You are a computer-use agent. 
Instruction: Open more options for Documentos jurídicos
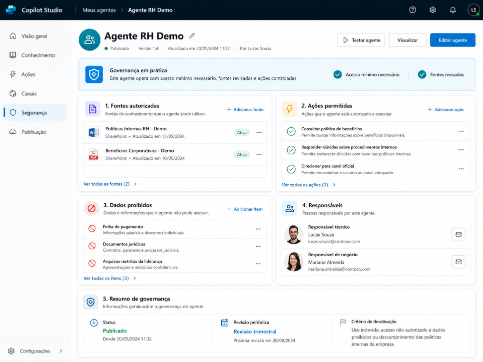coord(258,246)
